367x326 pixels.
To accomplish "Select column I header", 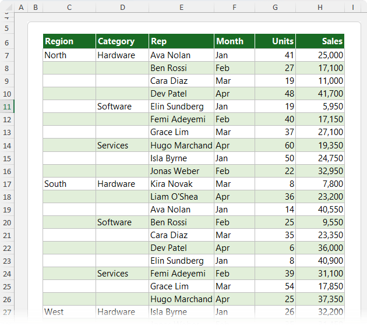I will 352,7.
